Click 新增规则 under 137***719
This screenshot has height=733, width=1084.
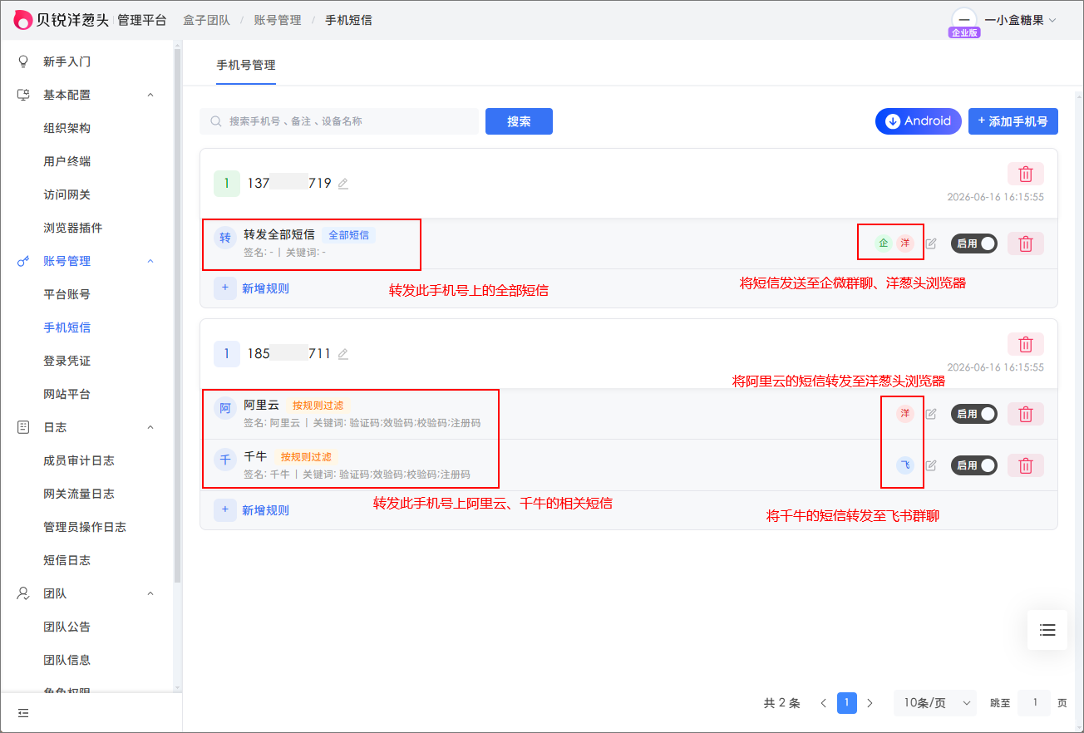pyautogui.click(x=252, y=288)
